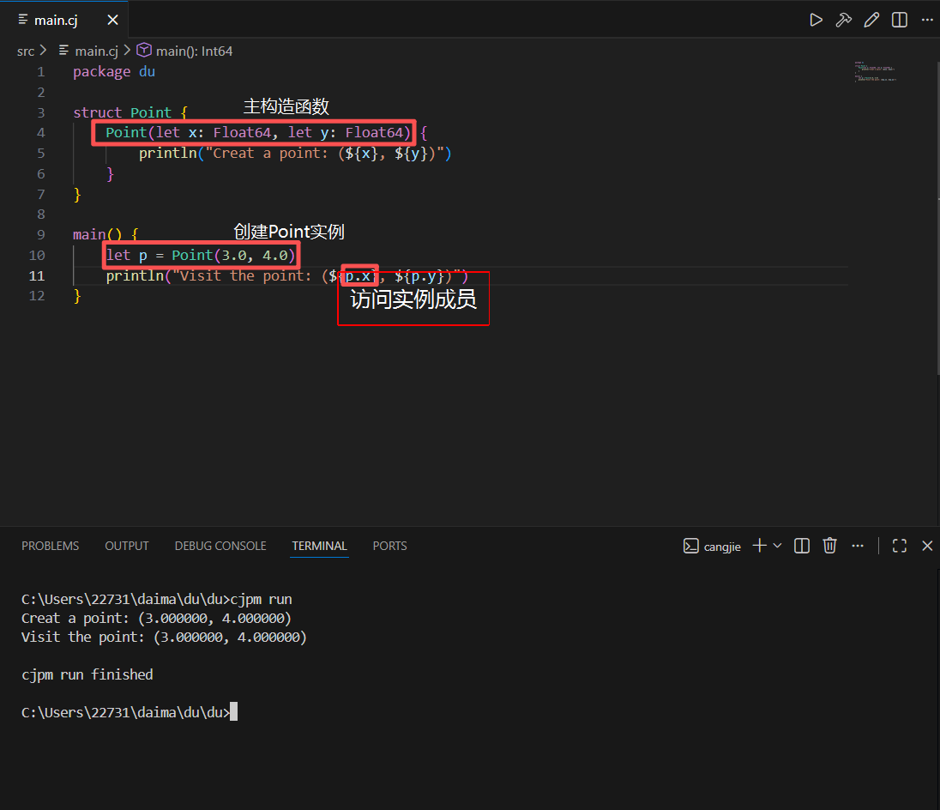The image size is (940, 810).
Task: Click the cangjie terminal icon
Action: tap(690, 547)
